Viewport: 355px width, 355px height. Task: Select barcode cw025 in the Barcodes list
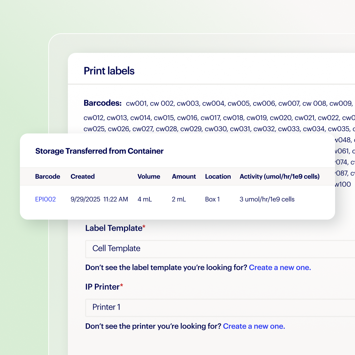pyautogui.click(x=94, y=129)
